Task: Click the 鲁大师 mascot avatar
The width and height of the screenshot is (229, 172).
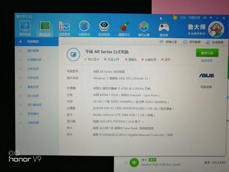Action: [216, 29]
